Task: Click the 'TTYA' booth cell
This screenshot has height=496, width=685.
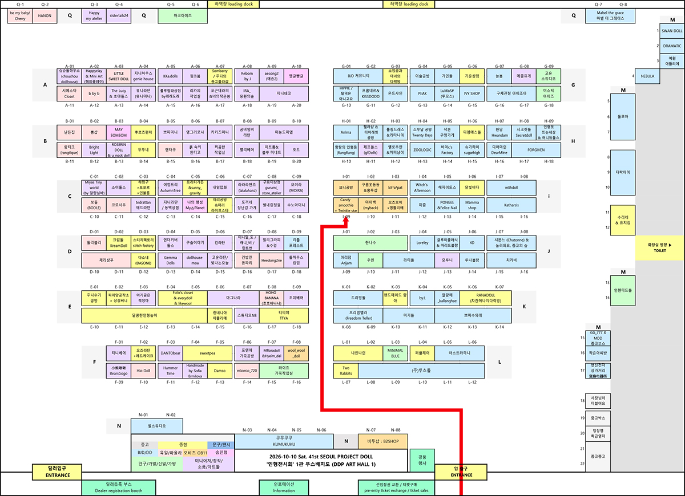Action: pos(284,315)
